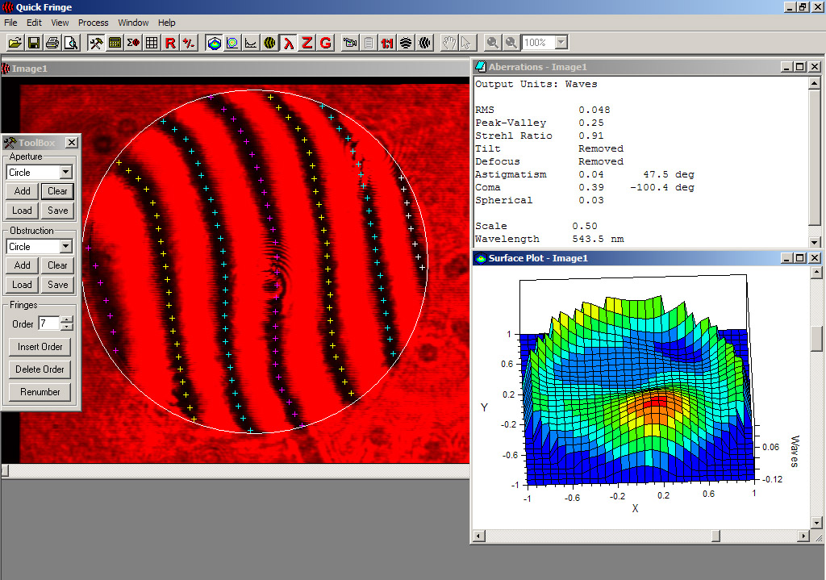Click the grid table icon in toolbar

click(x=152, y=43)
